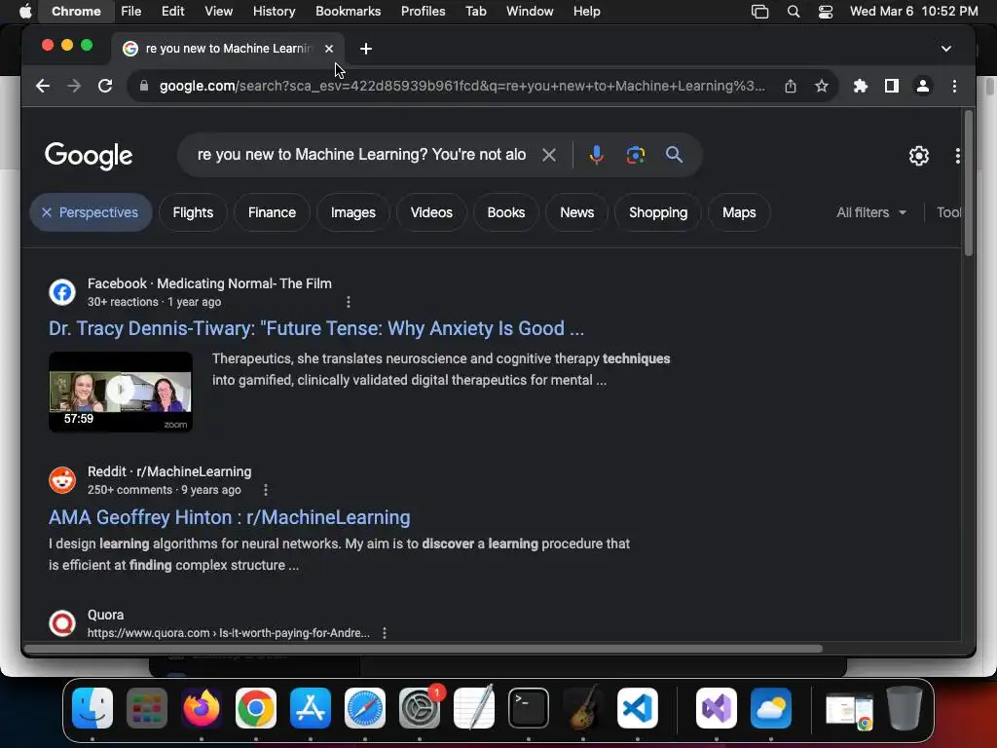Open the Extensions puzzle menu
The height and width of the screenshot is (748, 997).
click(861, 86)
